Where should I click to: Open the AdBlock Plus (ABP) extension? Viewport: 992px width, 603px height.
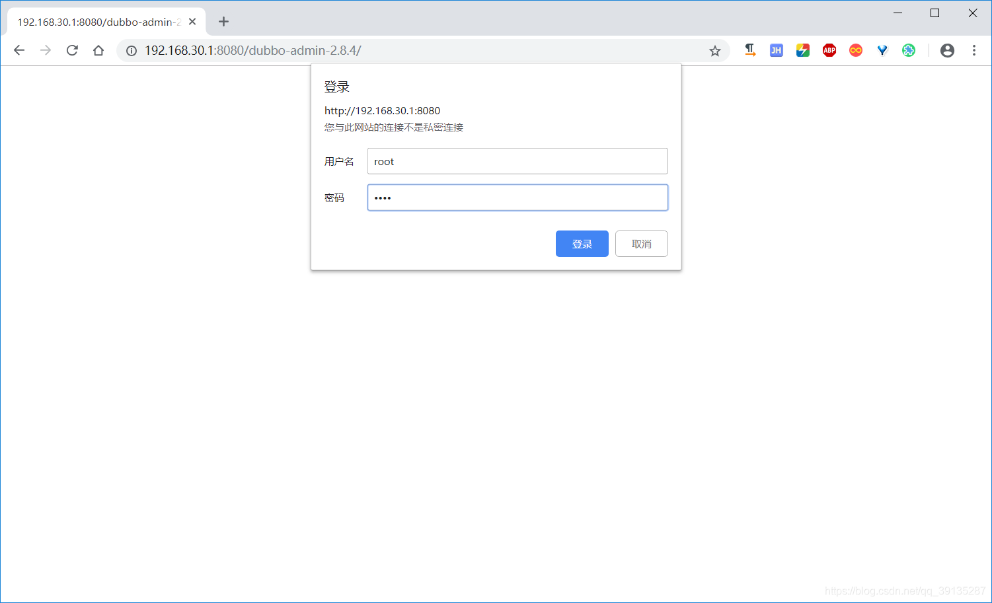[x=829, y=50]
